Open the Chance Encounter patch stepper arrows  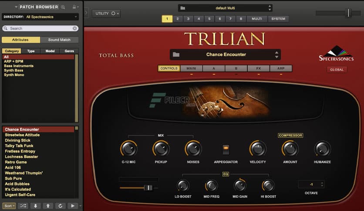coord(276,54)
